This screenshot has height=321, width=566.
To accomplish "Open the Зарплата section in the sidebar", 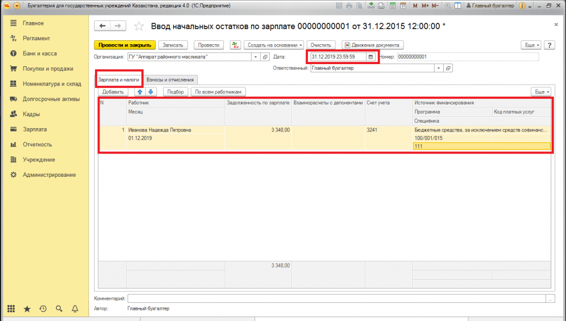I will point(34,129).
